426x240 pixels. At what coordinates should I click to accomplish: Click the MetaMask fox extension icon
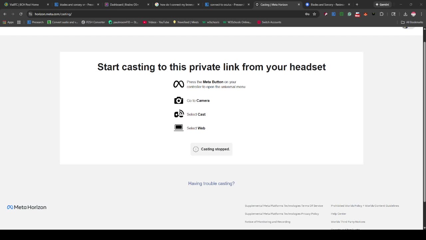365,14
